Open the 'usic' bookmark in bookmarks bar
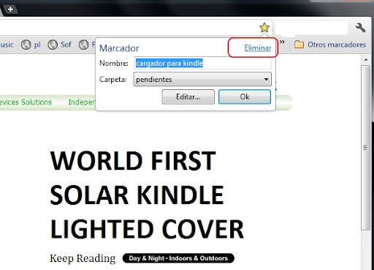The width and height of the screenshot is (374, 270). [7, 45]
